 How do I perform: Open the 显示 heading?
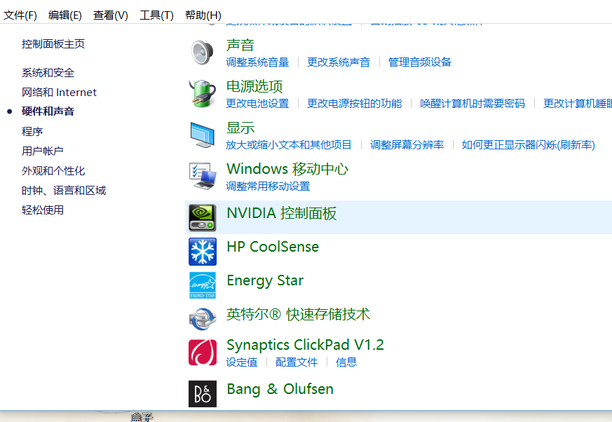click(x=240, y=128)
